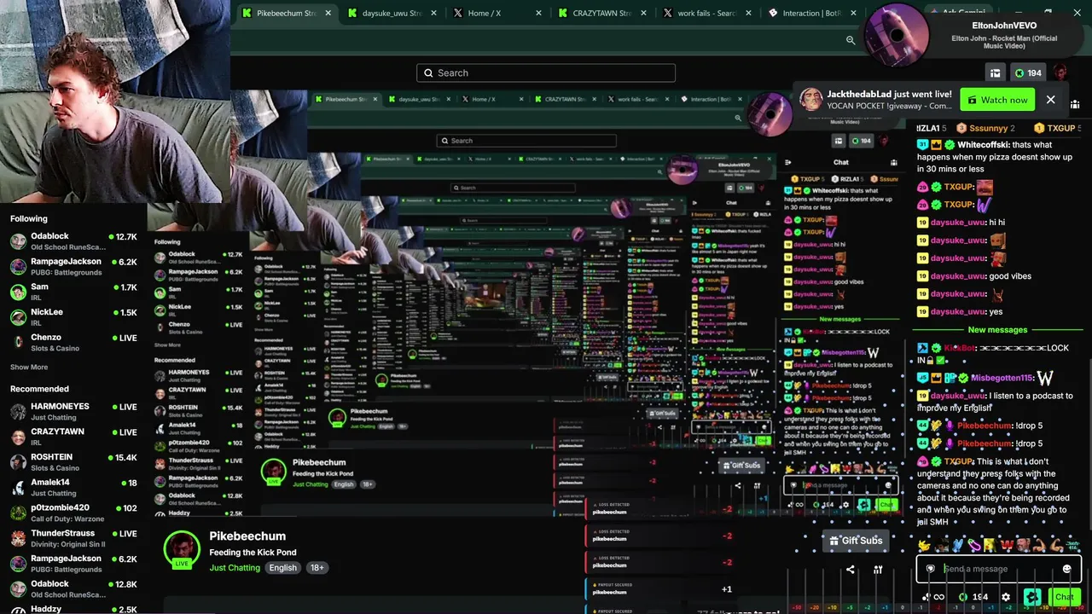
Task: Click the Gift Subs button
Action: click(856, 541)
